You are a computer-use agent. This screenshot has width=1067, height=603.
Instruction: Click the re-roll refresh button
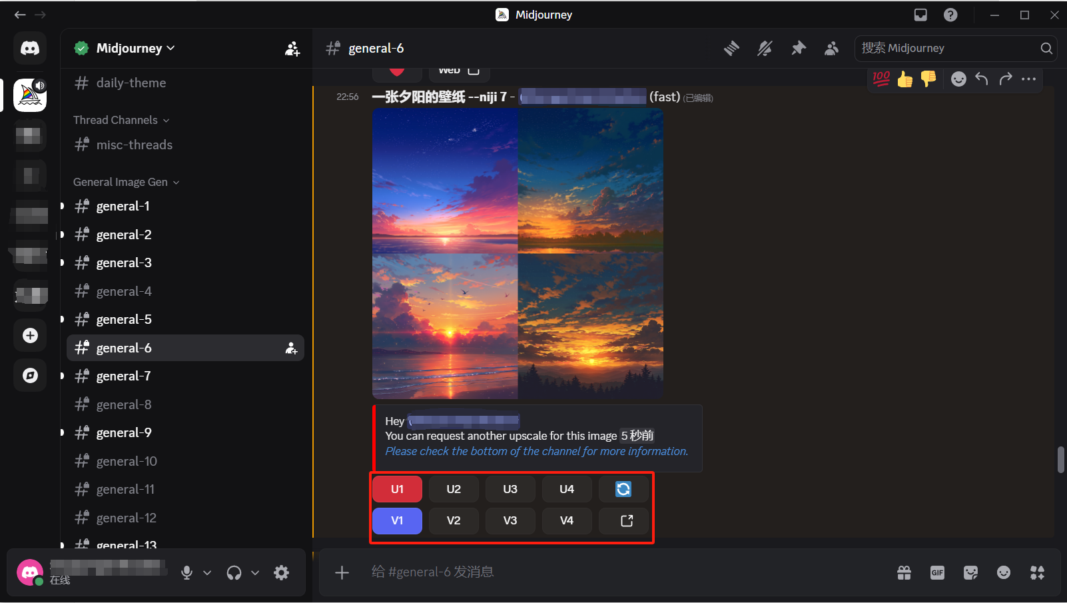623,489
